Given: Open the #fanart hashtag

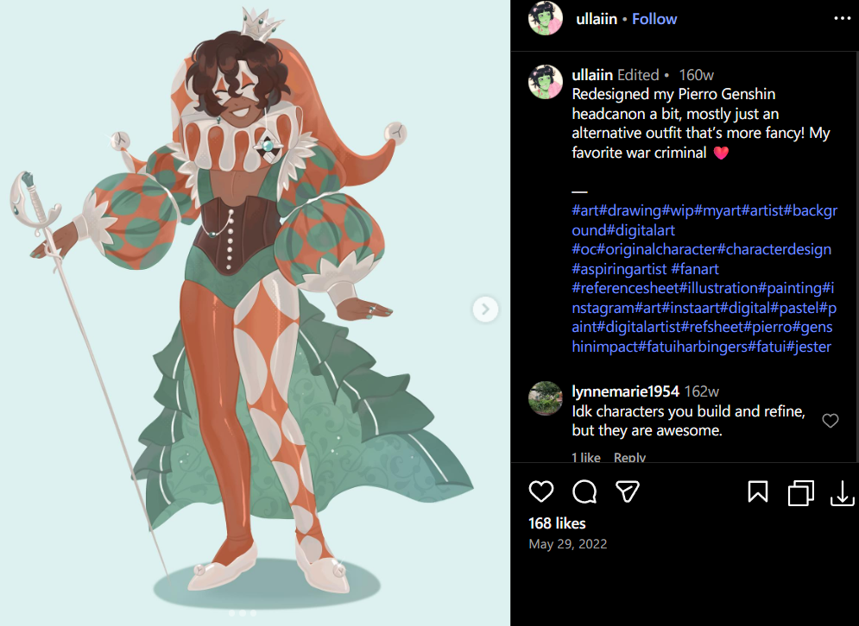Looking at the screenshot, I should pos(695,269).
